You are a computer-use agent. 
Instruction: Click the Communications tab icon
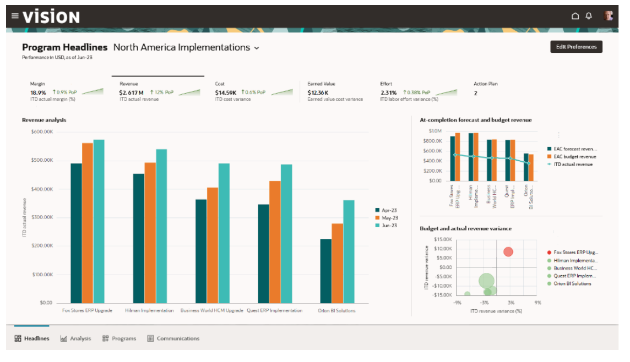point(150,338)
